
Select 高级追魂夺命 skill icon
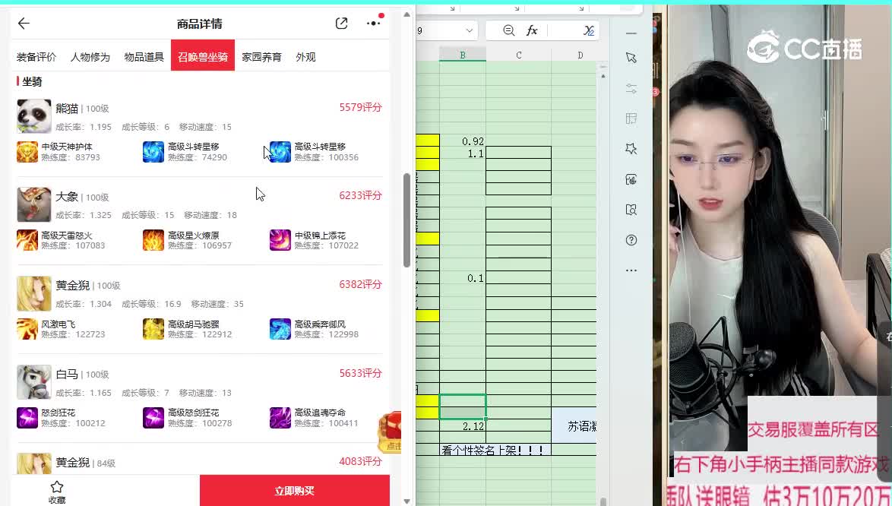tap(280, 418)
